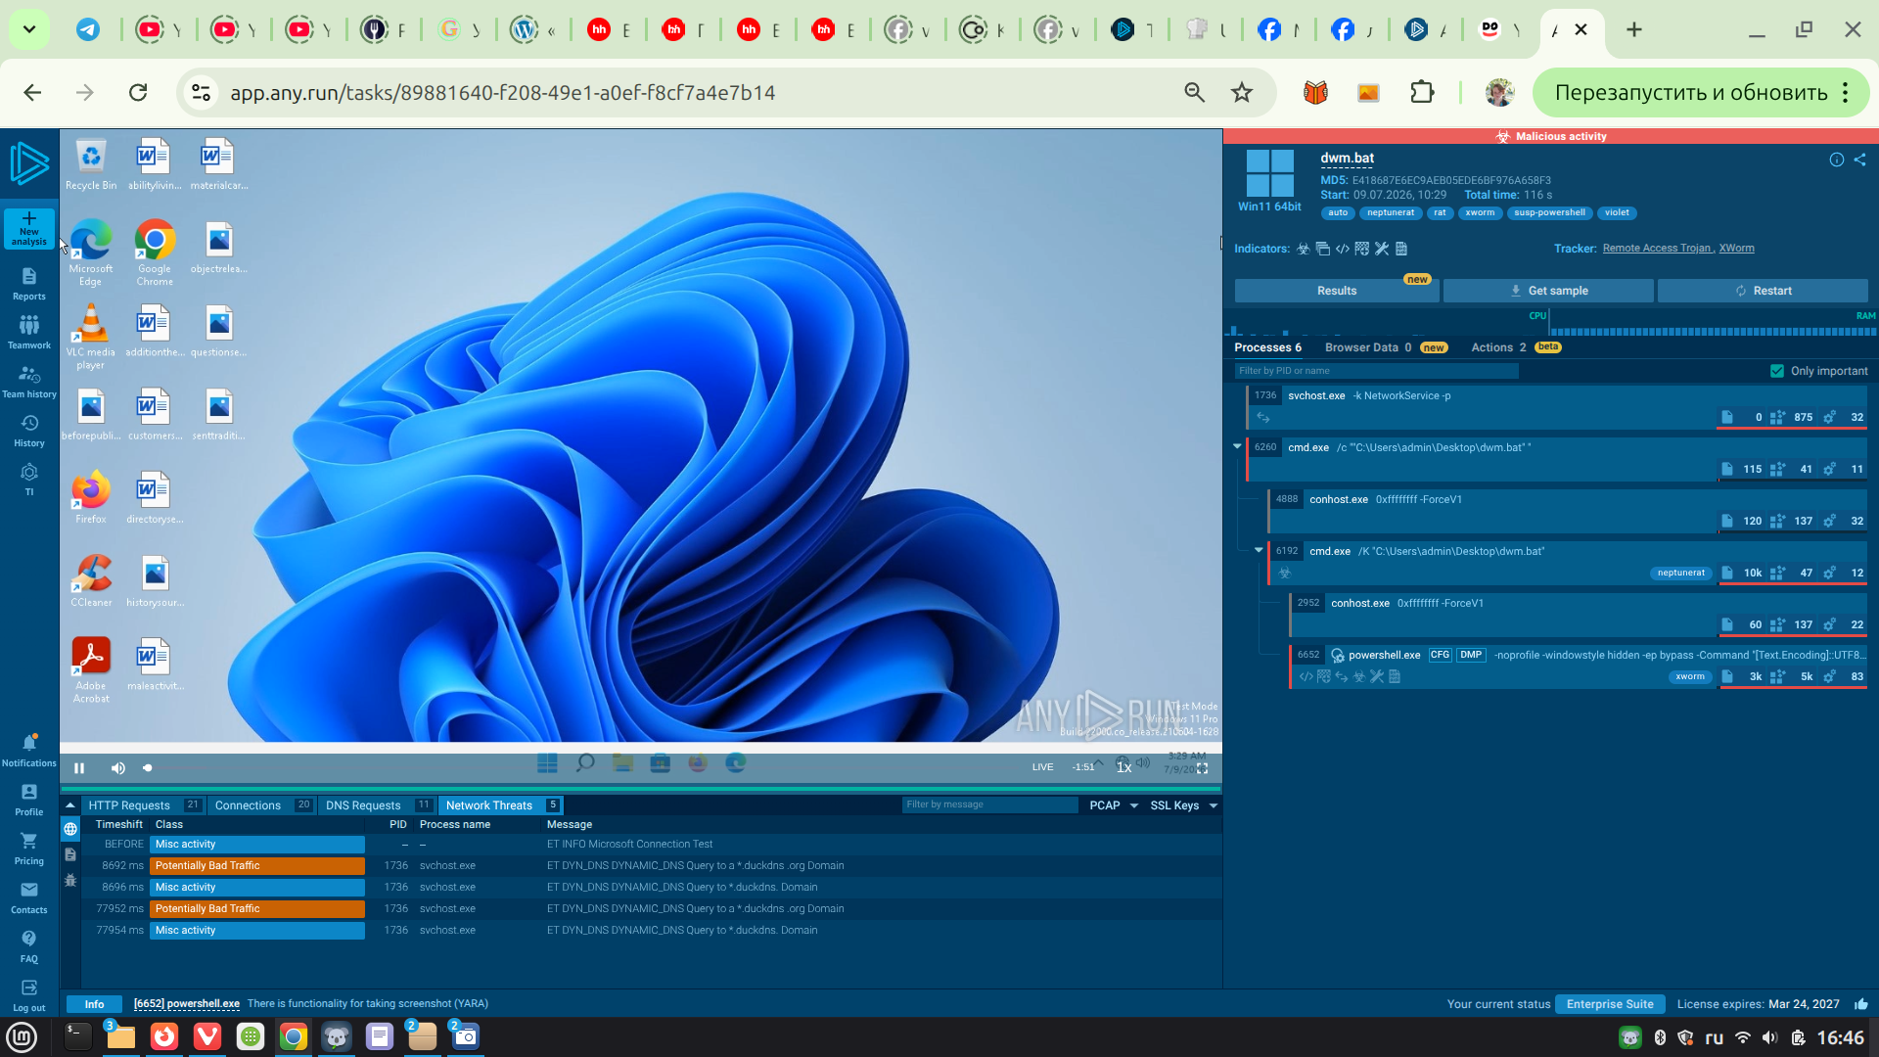1879x1057 pixels.
Task: Switch to Actions tab
Action: click(x=1516, y=347)
